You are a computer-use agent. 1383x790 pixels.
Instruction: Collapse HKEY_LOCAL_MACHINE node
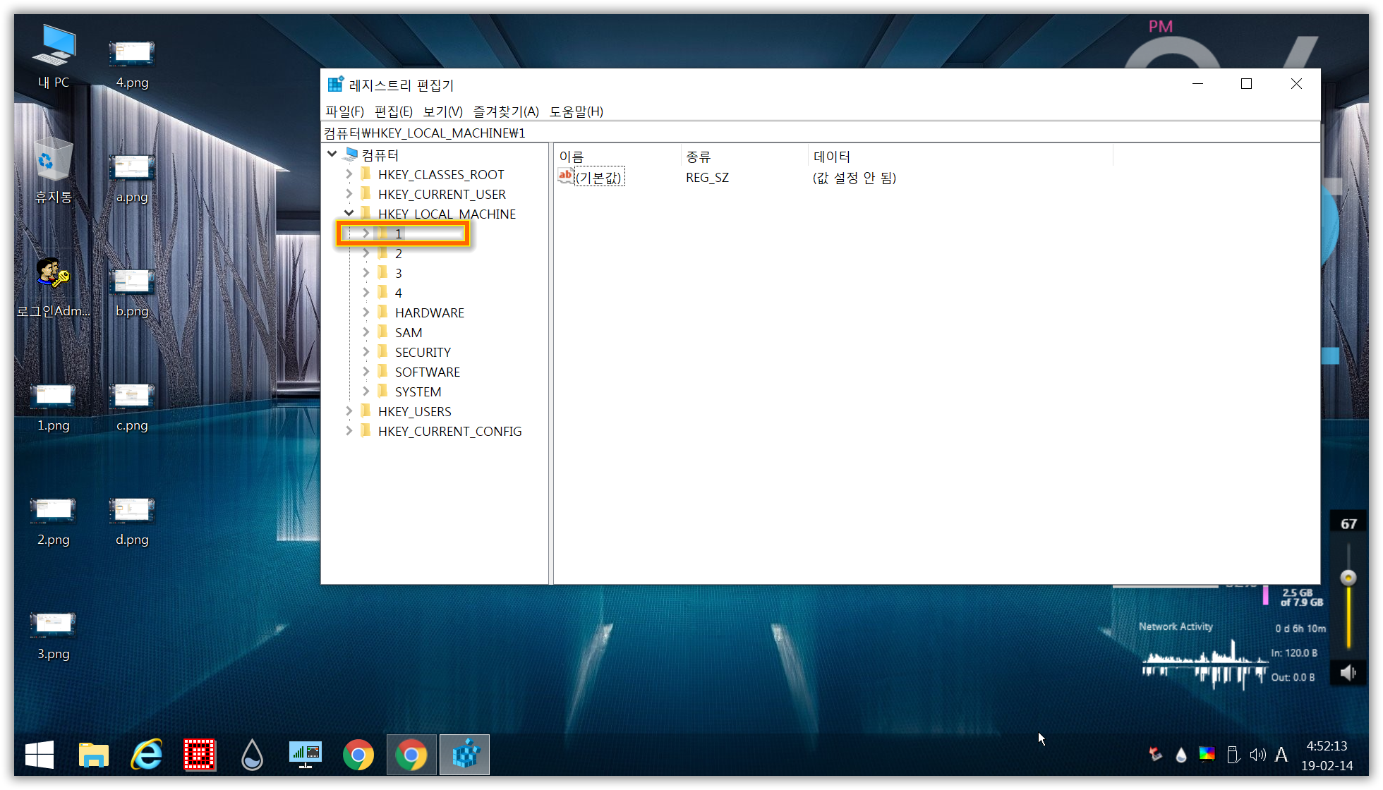pos(349,213)
